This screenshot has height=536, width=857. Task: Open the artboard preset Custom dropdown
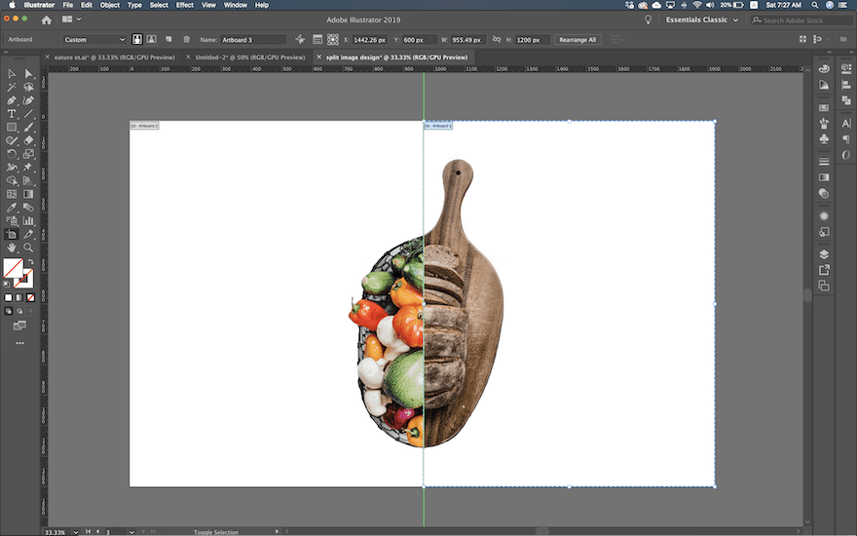(94, 40)
